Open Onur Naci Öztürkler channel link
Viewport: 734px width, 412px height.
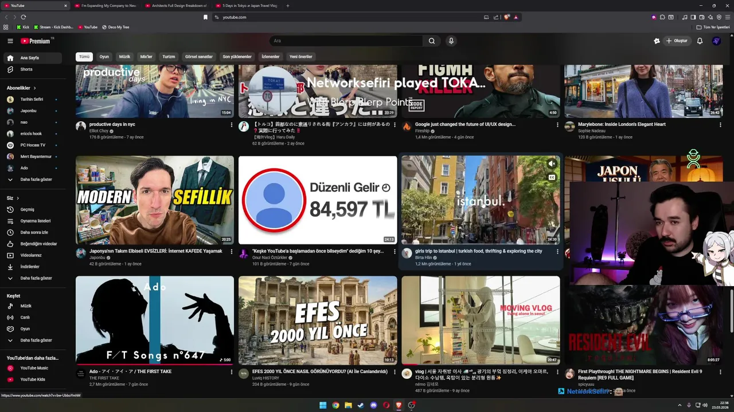pyautogui.click(x=268, y=257)
